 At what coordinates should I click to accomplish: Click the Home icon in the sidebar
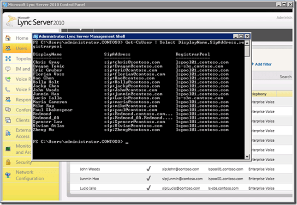point(8,38)
